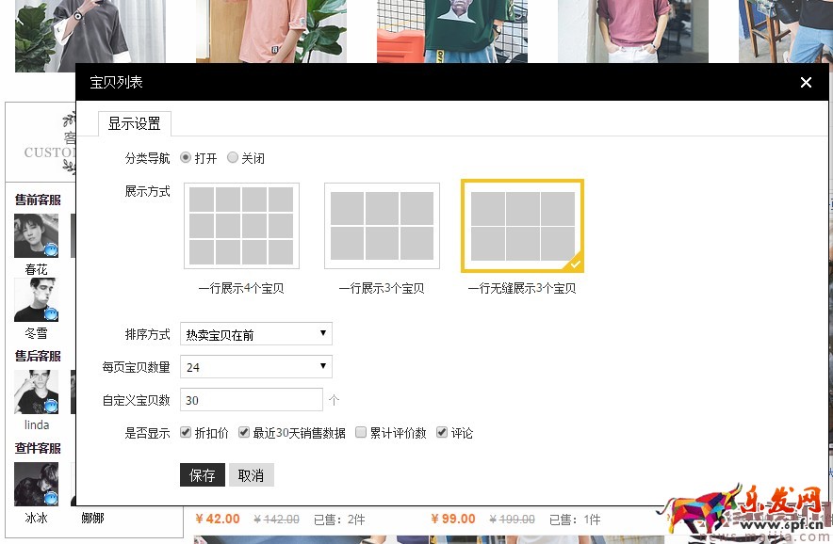Click the 自定义宝贝数 input field
833x544 pixels.
click(251, 399)
